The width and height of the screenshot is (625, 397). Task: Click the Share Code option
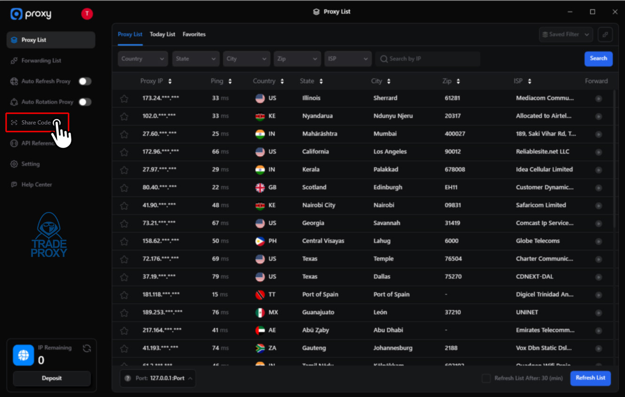[x=36, y=122]
